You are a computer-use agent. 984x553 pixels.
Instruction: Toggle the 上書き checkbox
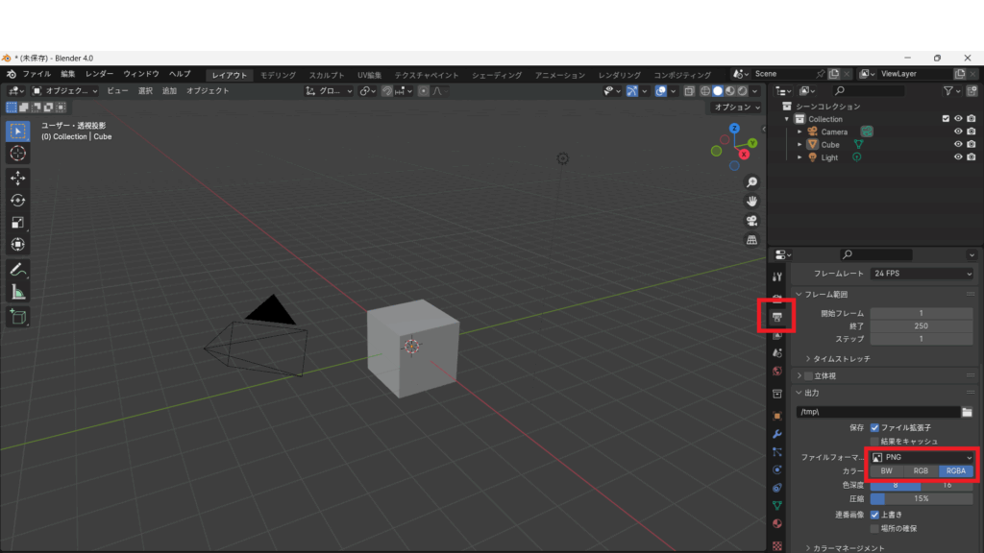coord(874,515)
